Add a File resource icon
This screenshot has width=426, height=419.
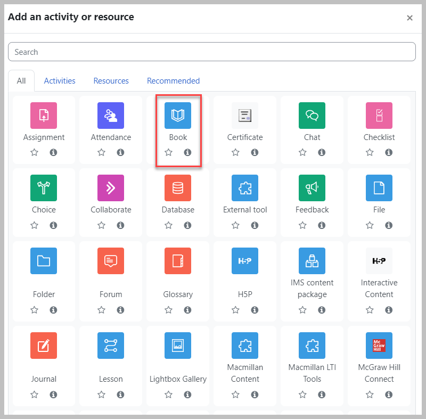point(379,188)
